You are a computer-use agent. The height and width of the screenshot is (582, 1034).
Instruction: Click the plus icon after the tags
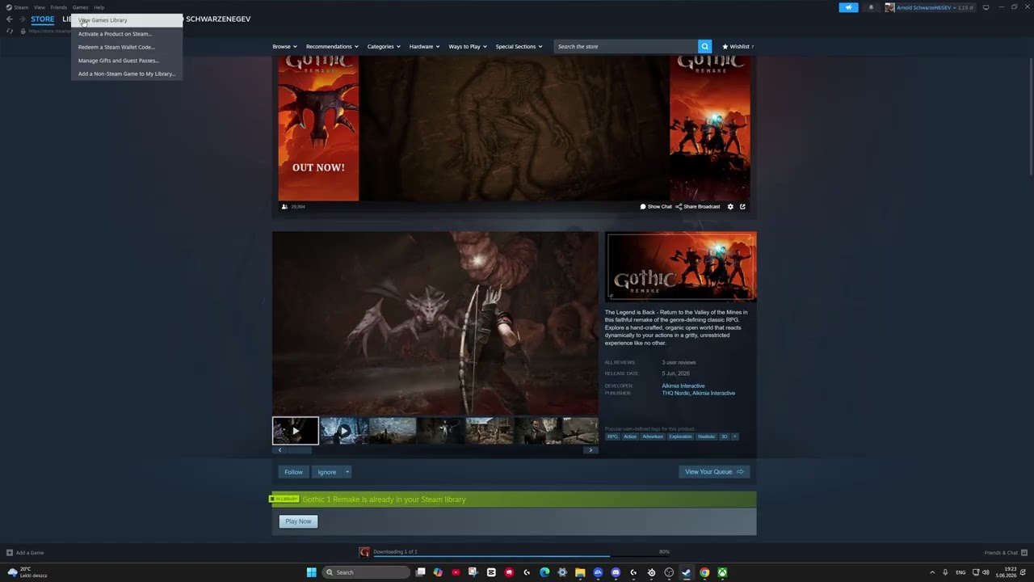pos(734,436)
